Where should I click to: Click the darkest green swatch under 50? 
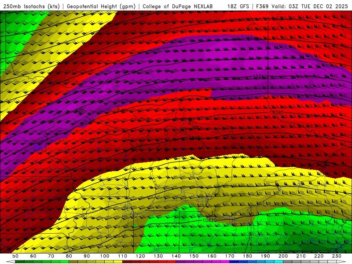click(x=19, y=262)
